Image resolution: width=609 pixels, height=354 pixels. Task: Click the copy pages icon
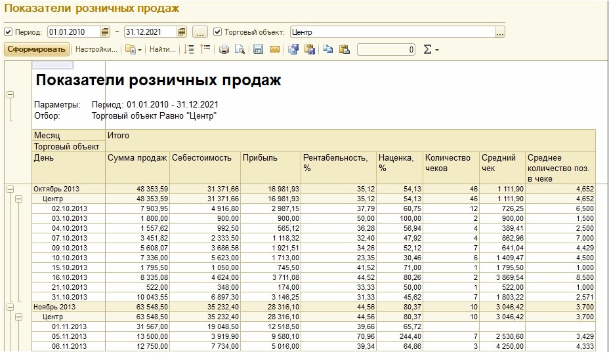pos(328,49)
